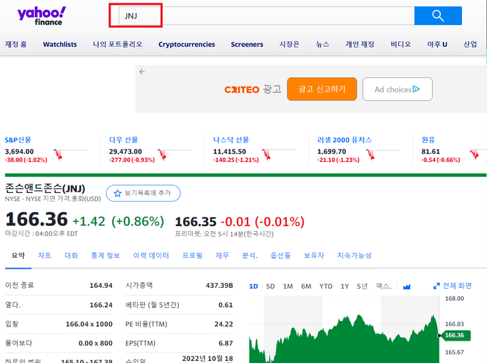Click the Ad choices button
The image size is (487, 363).
(397, 89)
